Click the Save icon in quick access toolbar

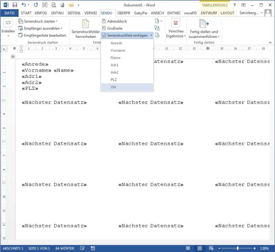(x=15, y=5)
